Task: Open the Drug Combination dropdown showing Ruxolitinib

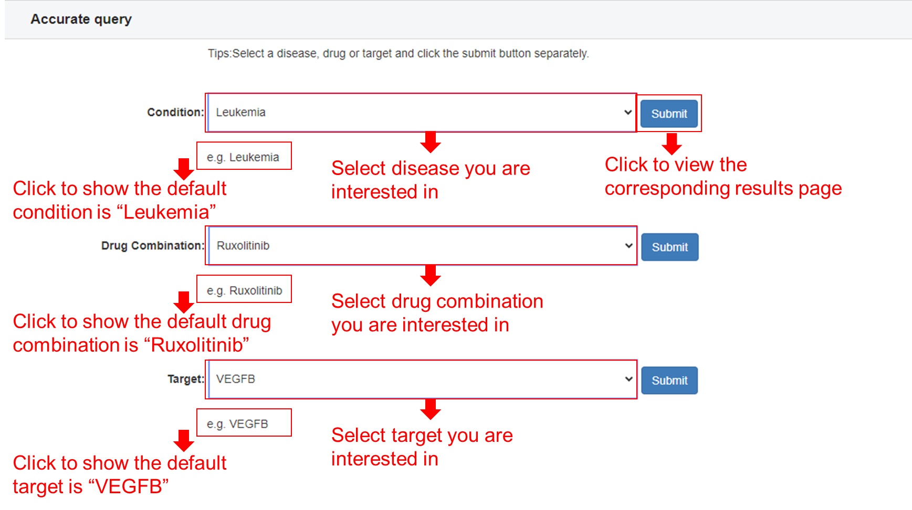Action: point(422,246)
